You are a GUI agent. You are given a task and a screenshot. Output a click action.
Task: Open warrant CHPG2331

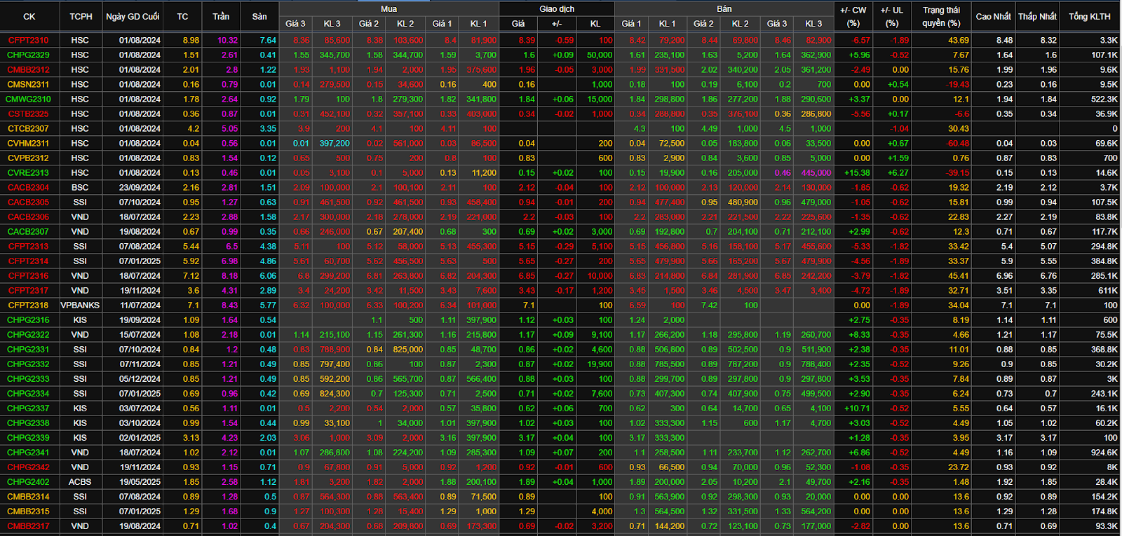29,350
